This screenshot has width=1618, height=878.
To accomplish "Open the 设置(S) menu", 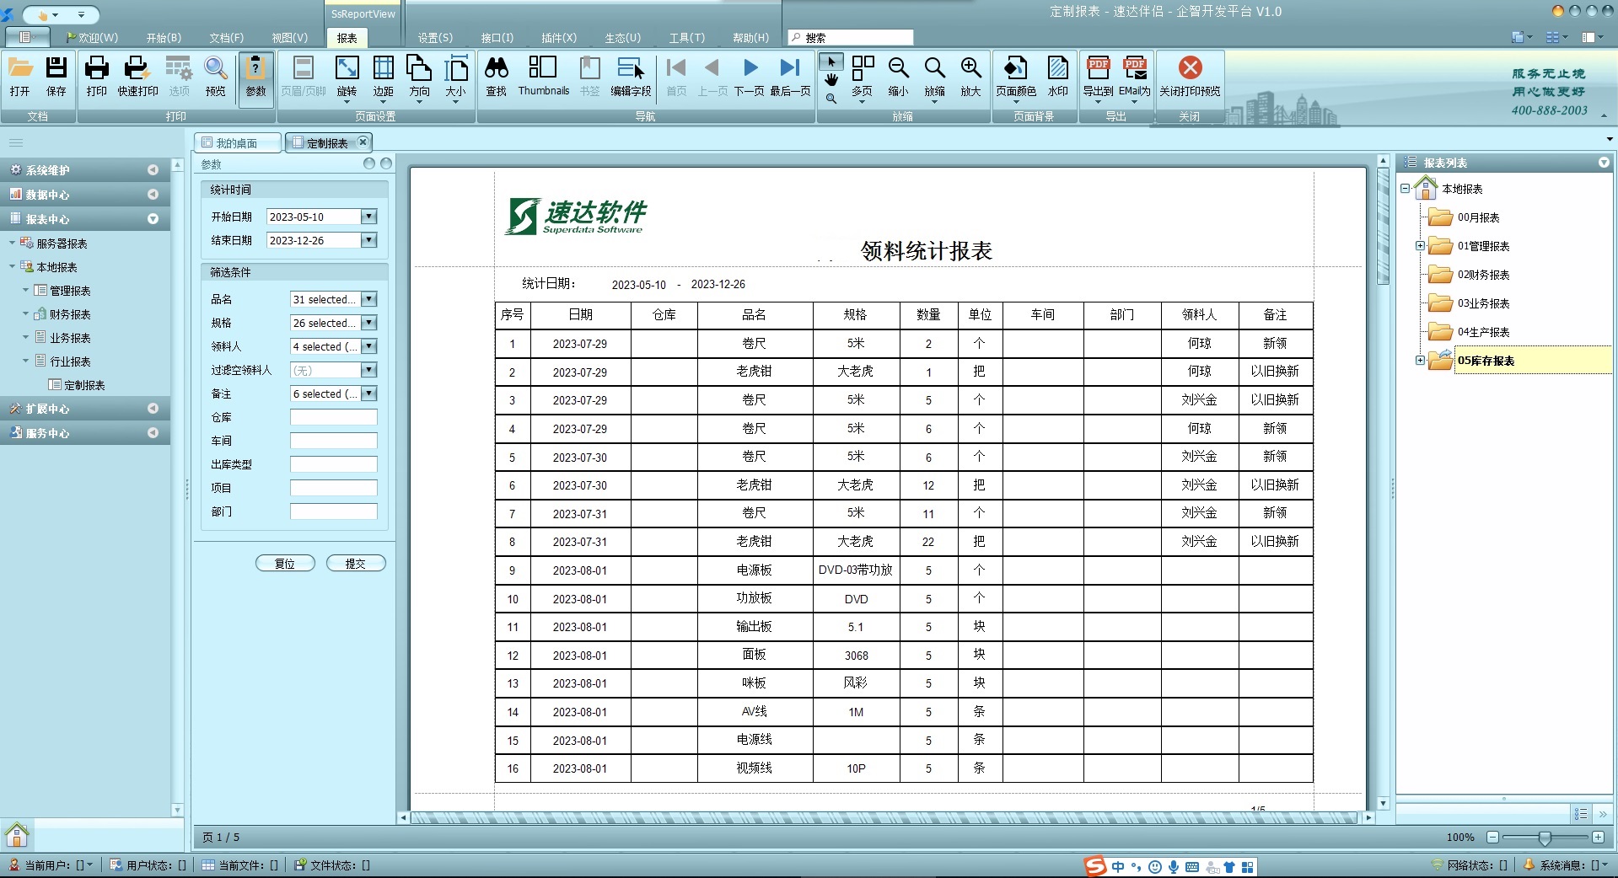I will point(435,38).
